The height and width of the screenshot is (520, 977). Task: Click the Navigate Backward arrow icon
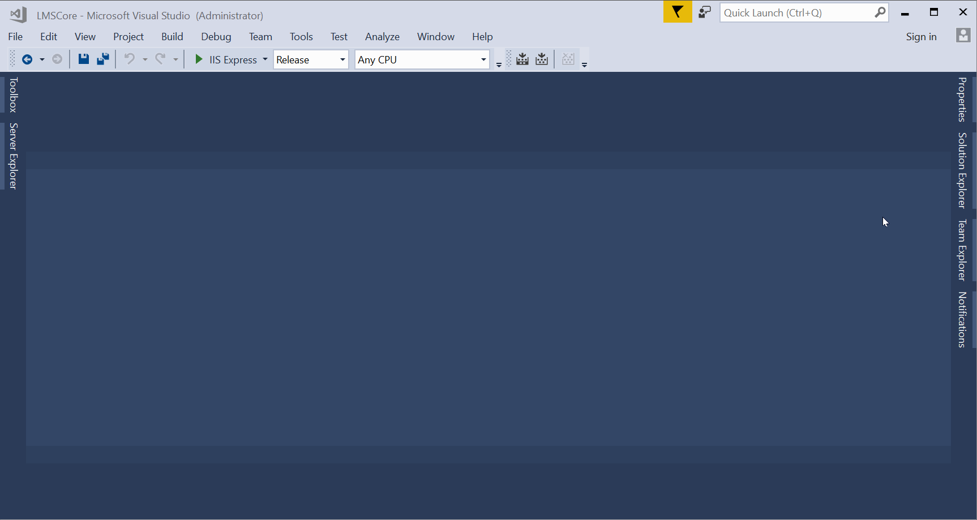pyautogui.click(x=27, y=59)
